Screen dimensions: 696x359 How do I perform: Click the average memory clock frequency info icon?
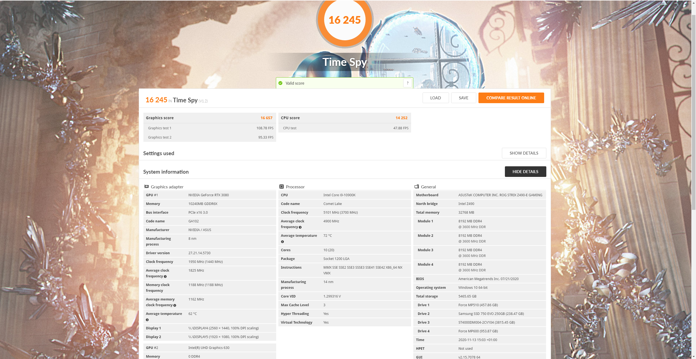pyautogui.click(x=175, y=305)
